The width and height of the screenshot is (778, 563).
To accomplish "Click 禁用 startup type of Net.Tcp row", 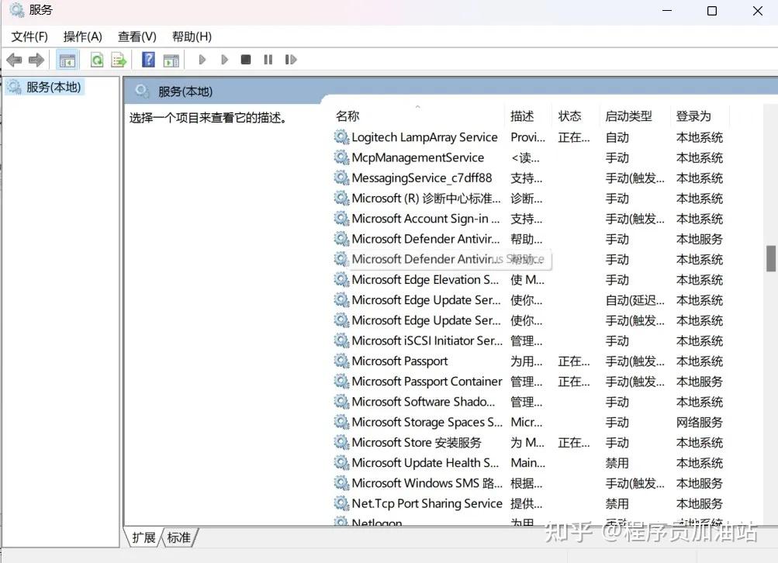I will 617,503.
